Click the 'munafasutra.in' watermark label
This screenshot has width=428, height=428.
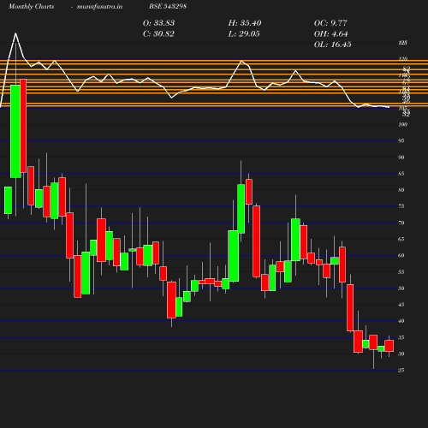coord(99,7)
